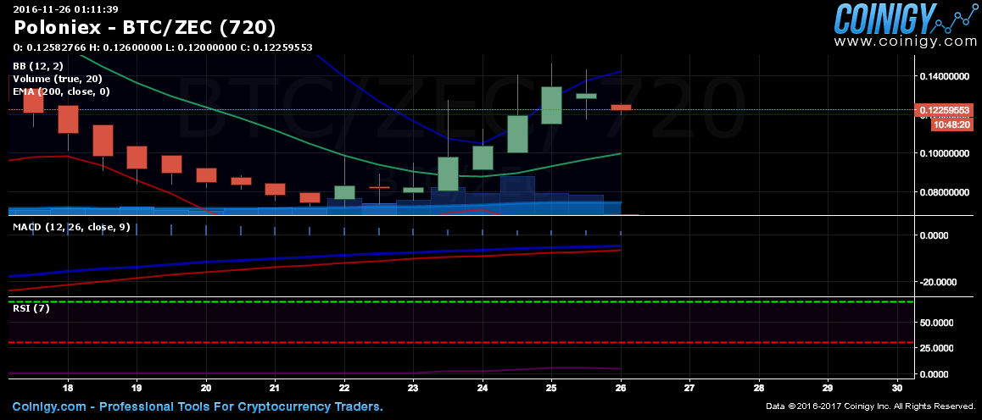Click the date axis label 26
The image size is (982, 420).
(x=621, y=387)
